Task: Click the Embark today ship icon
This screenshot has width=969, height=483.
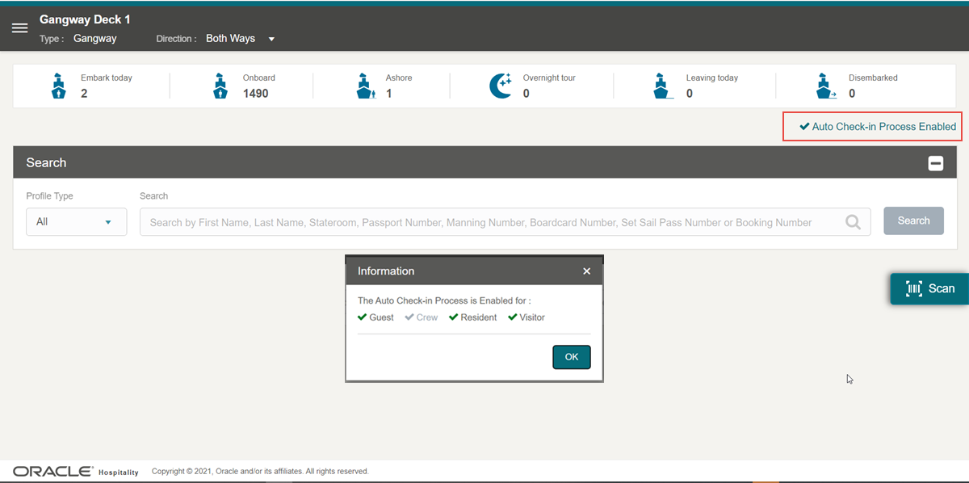Action: click(x=58, y=86)
